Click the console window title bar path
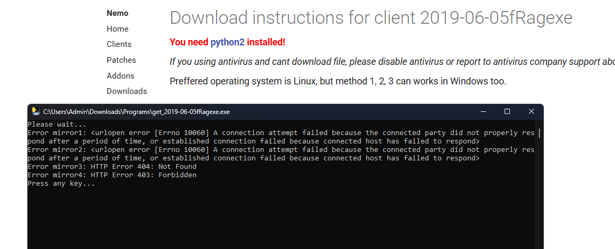615x249 pixels. click(136, 111)
